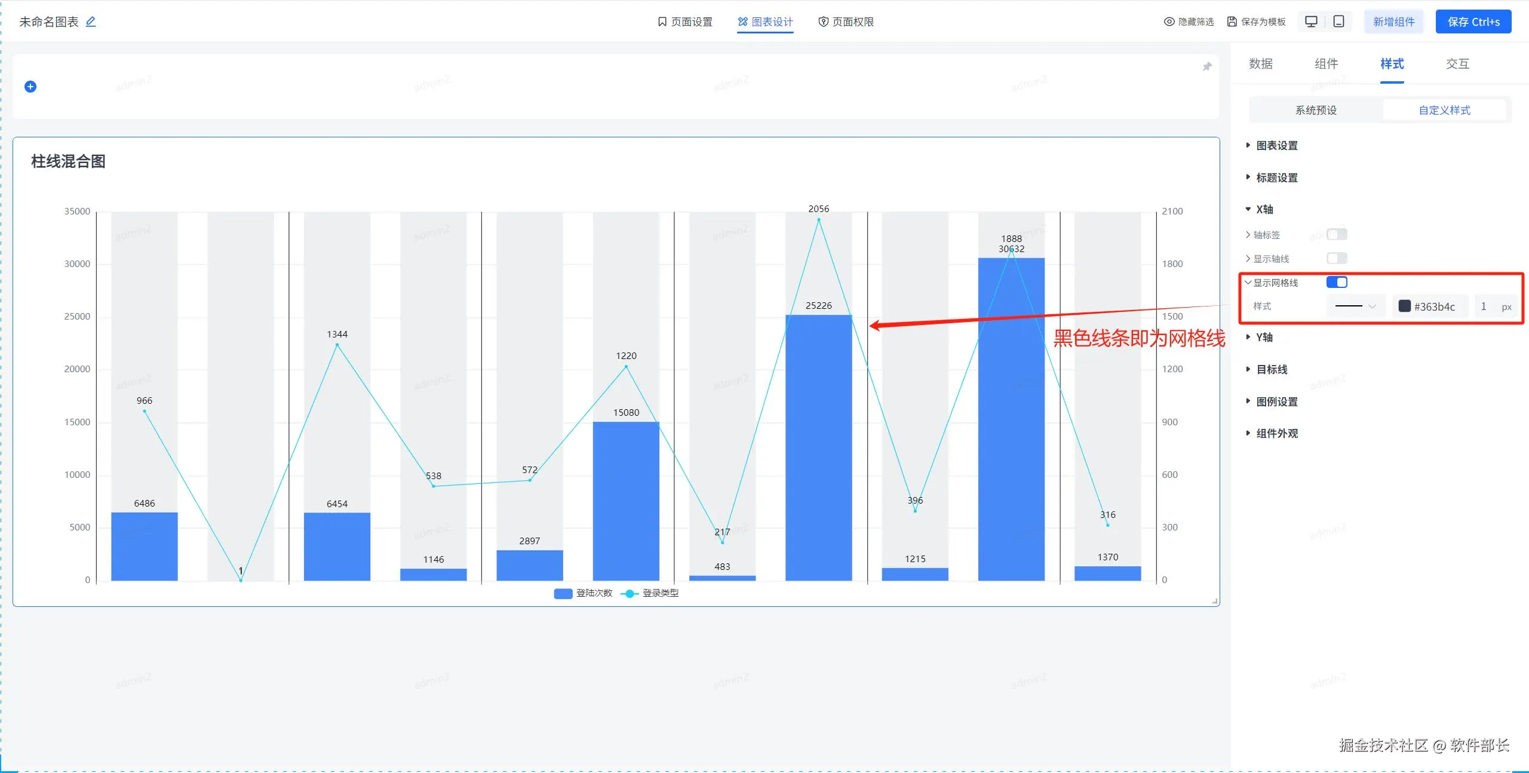
Task: Switch to the 数据 tab
Action: tap(1261, 64)
